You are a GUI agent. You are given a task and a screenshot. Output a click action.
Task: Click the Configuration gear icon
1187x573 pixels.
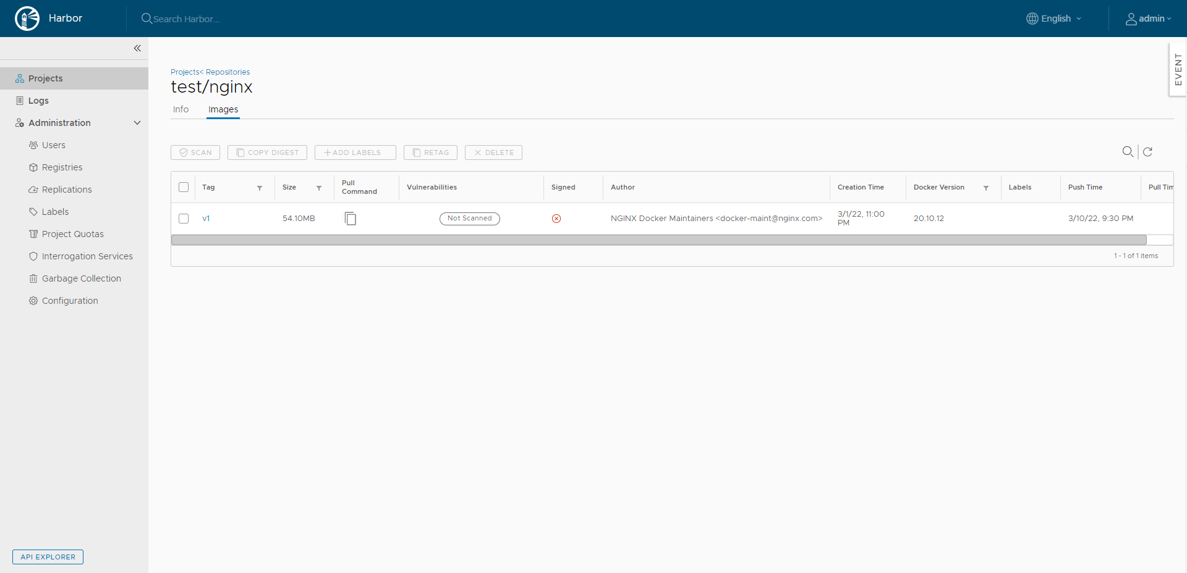pyautogui.click(x=33, y=301)
